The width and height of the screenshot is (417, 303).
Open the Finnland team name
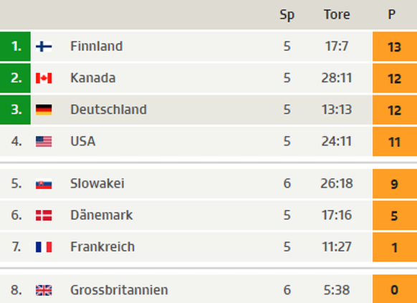coord(96,47)
